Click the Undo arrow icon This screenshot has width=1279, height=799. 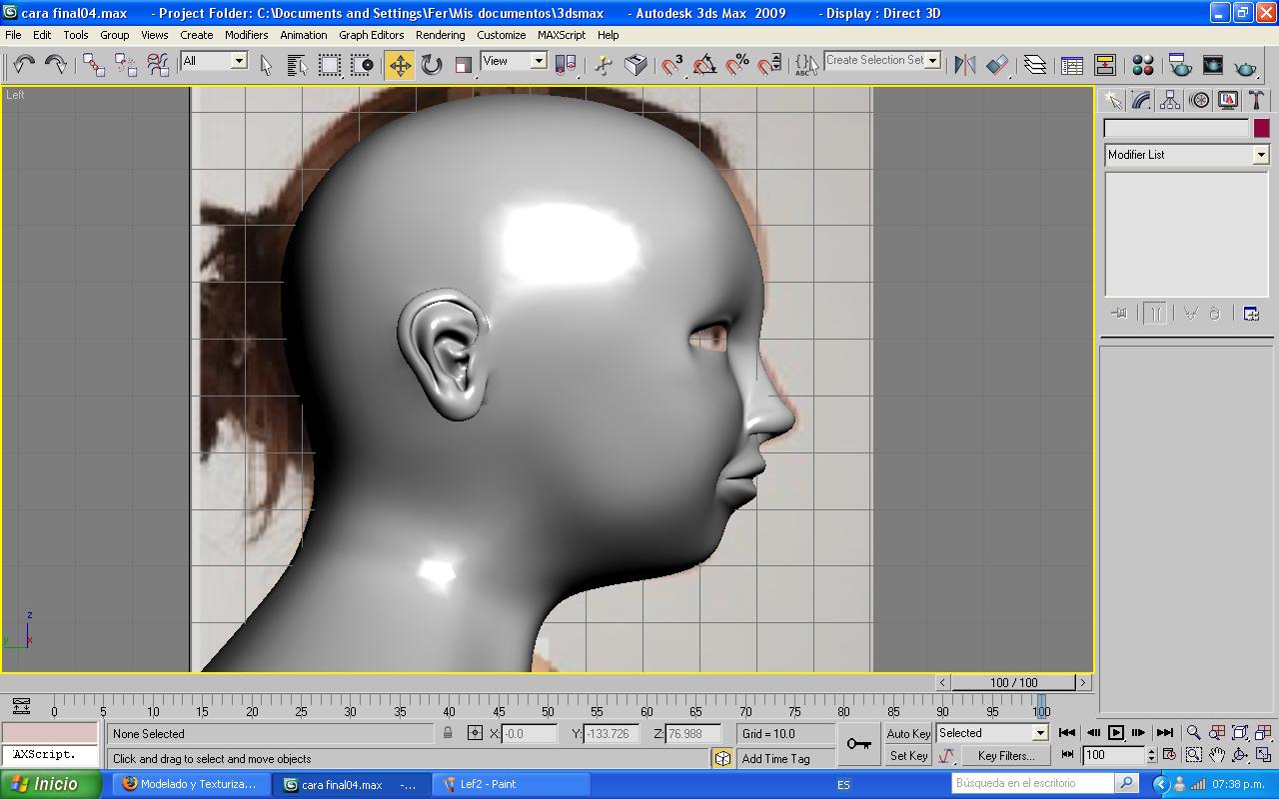tap(23, 66)
